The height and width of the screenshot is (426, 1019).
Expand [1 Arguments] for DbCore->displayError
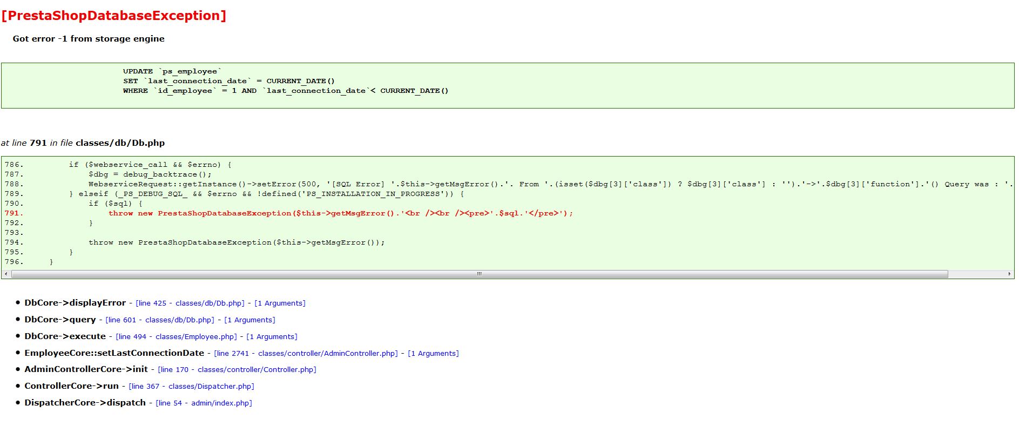[x=280, y=303]
